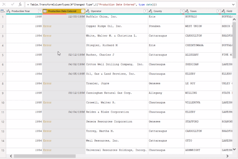Image resolution: width=238 pixels, height=159 pixels.
Task: Click the ABC type icon of Field column
Action: 224,11
